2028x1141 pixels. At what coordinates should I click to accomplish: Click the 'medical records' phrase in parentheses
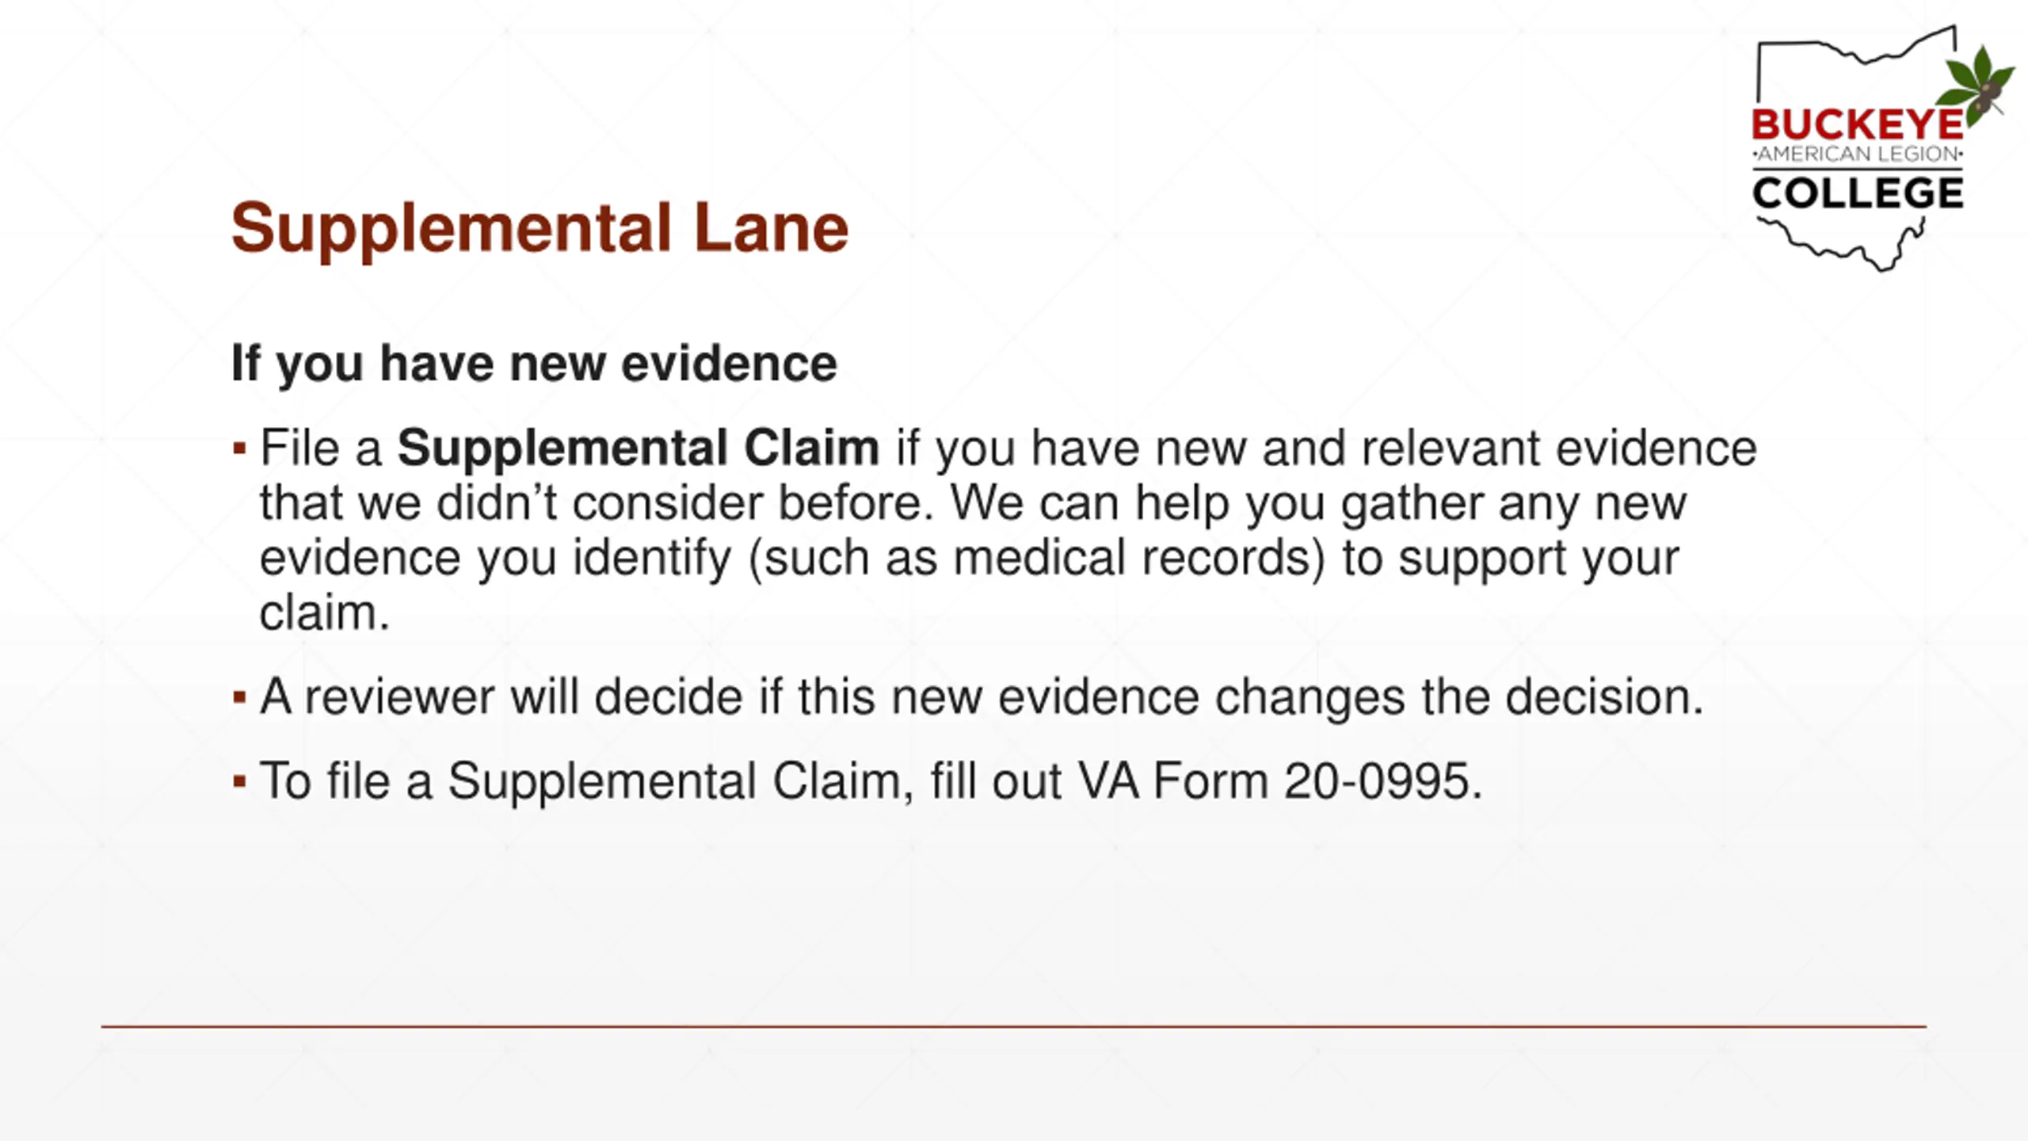coord(1139,558)
